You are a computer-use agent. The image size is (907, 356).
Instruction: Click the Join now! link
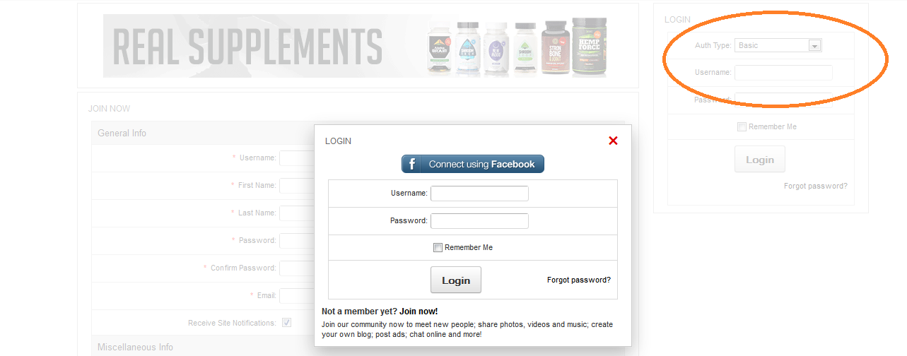click(419, 311)
